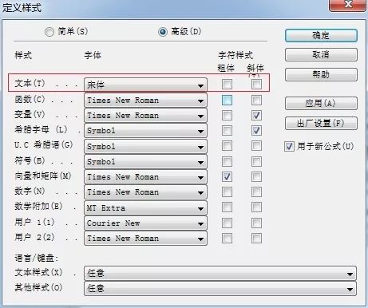Toggle italic checkbox for U.C 希腊语(G)
The image size is (368, 308).
[256, 146]
